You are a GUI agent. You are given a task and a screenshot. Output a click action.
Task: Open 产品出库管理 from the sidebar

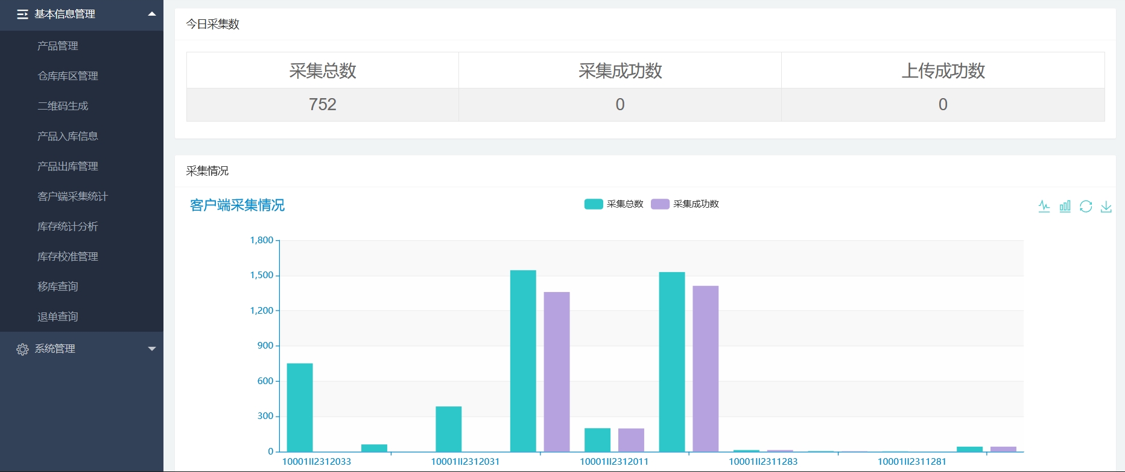[x=68, y=166]
